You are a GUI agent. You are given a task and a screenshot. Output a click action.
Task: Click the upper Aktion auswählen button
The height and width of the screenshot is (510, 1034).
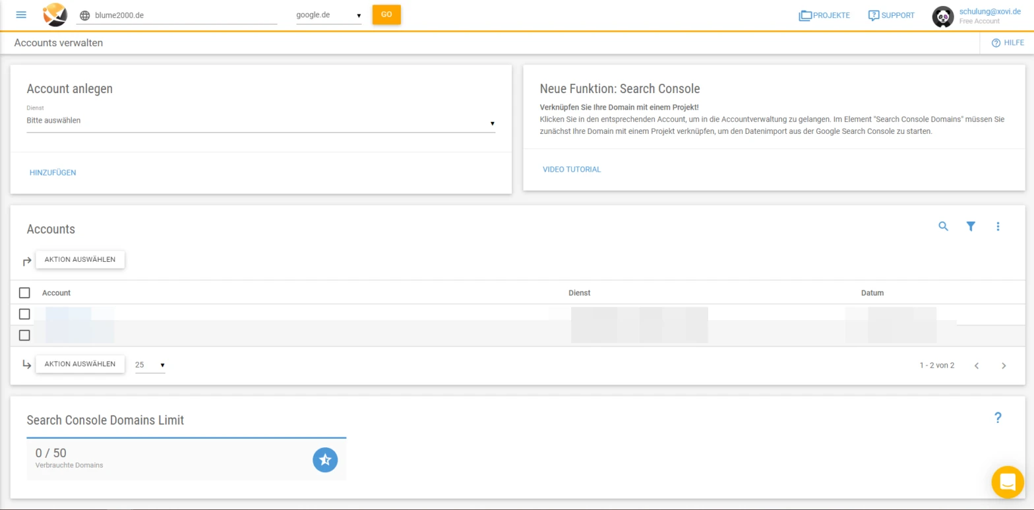click(x=80, y=259)
